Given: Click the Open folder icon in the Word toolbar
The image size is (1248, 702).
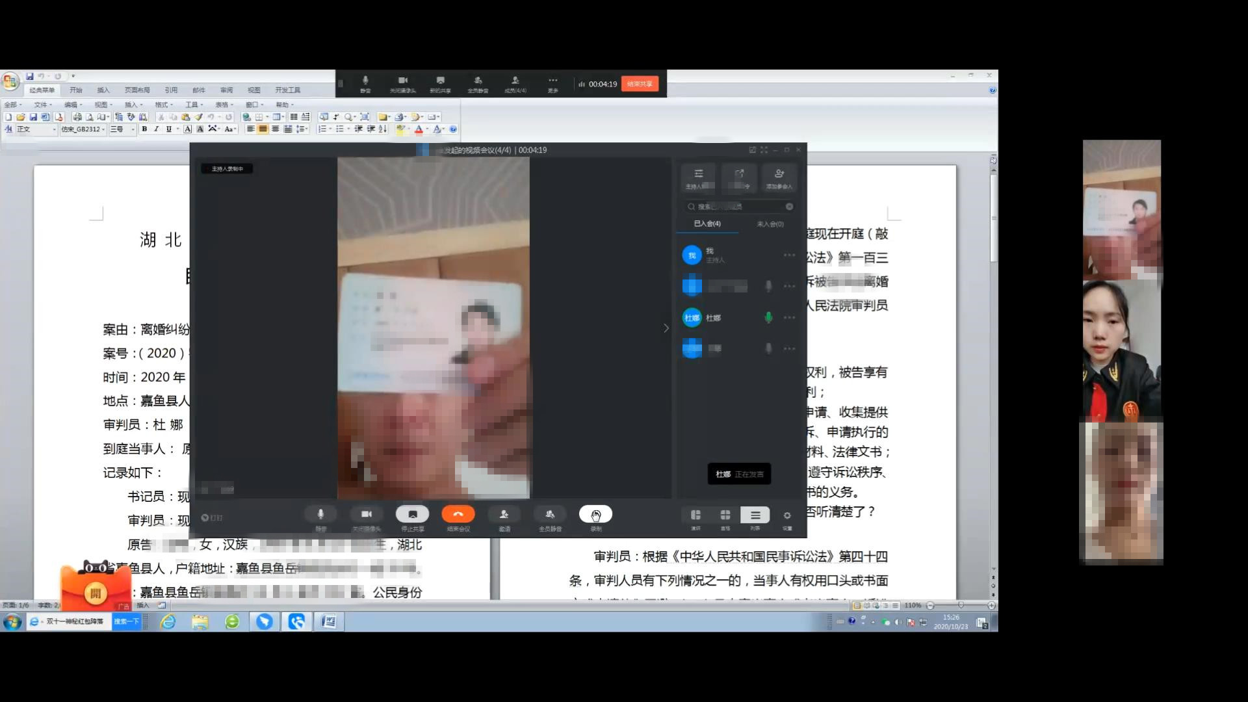Looking at the screenshot, I should tap(21, 117).
